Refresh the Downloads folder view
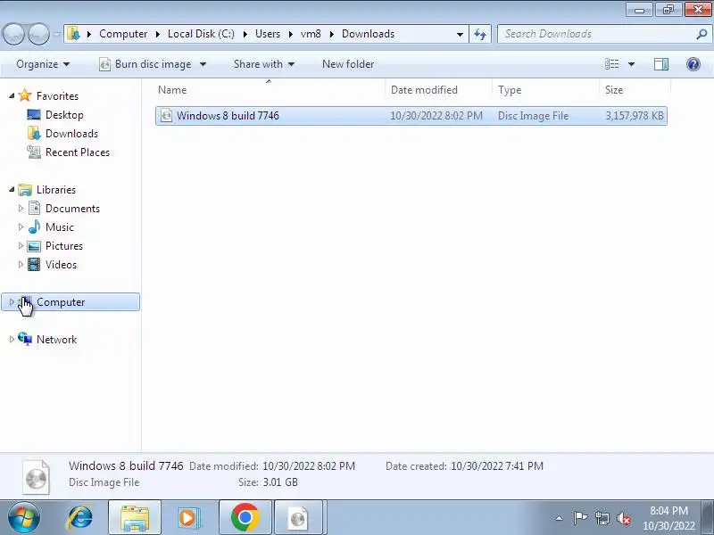This screenshot has height=535, width=714. pos(480,34)
